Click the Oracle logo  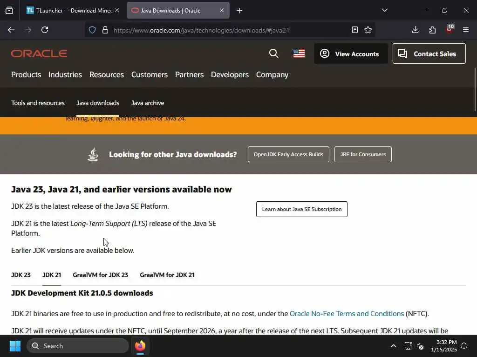pyautogui.click(x=39, y=53)
